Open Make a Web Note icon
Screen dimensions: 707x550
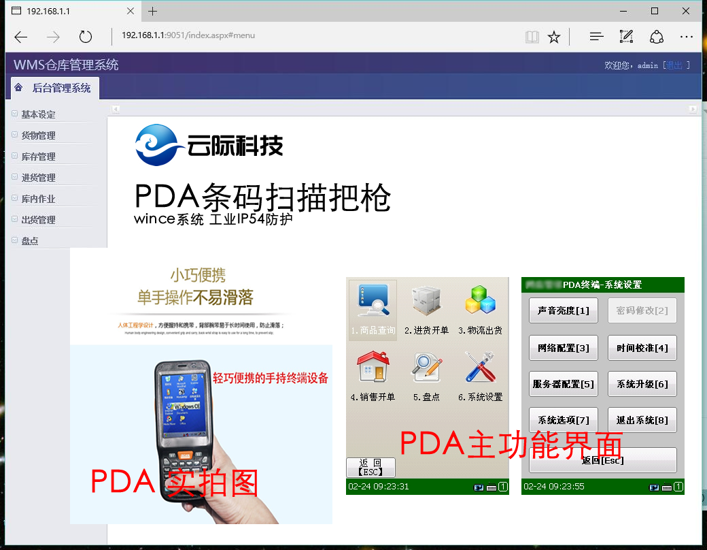click(x=626, y=37)
